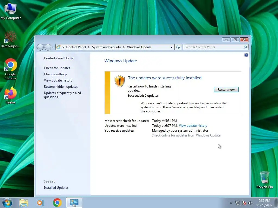The image size is (278, 208).
Task: Click View update history next to 6:27 PM
Action: point(193,126)
